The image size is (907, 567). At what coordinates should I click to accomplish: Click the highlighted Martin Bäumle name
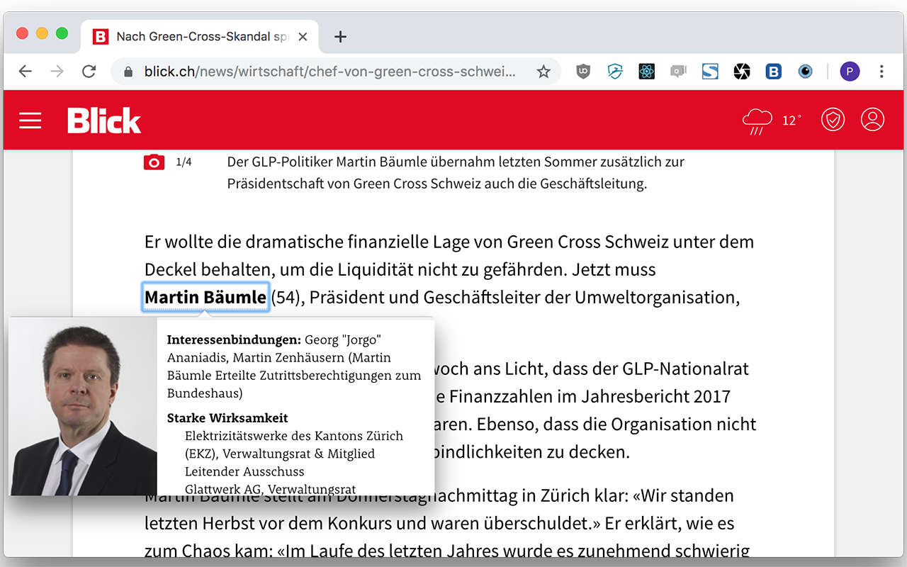click(205, 297)
